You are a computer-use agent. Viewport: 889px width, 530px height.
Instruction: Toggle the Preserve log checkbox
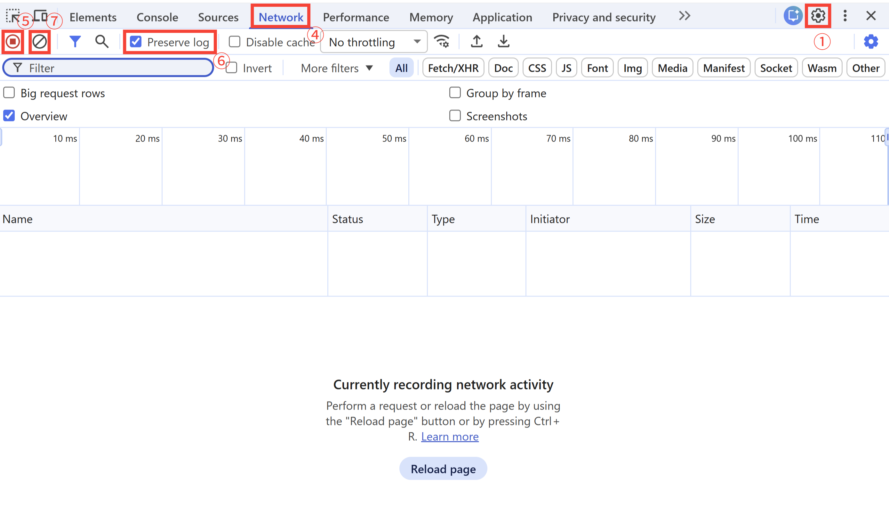[x=136, y=42]
